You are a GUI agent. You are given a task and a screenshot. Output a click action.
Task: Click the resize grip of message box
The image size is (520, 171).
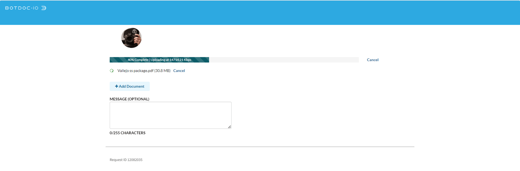[x=229, y=127]
